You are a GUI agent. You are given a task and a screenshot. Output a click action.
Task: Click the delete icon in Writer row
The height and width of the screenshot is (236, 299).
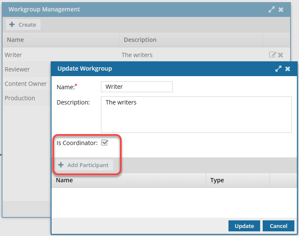click(x=280, y=55)
